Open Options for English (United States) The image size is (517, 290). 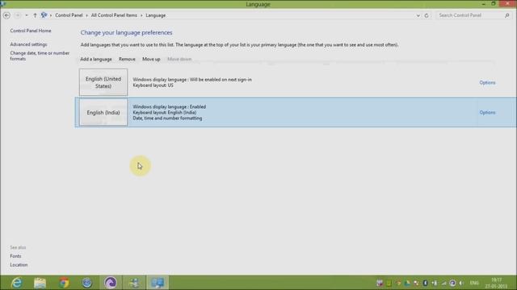click(487, 82)
